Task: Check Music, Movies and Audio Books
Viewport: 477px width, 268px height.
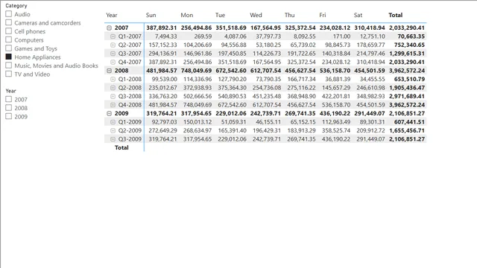Action: pyautogui.click(x=8, y=66)
